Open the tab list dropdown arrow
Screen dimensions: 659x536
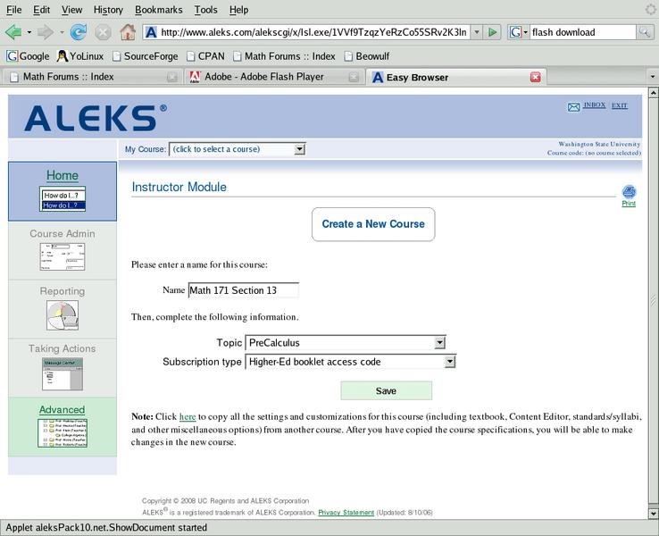tap(652, 77)
